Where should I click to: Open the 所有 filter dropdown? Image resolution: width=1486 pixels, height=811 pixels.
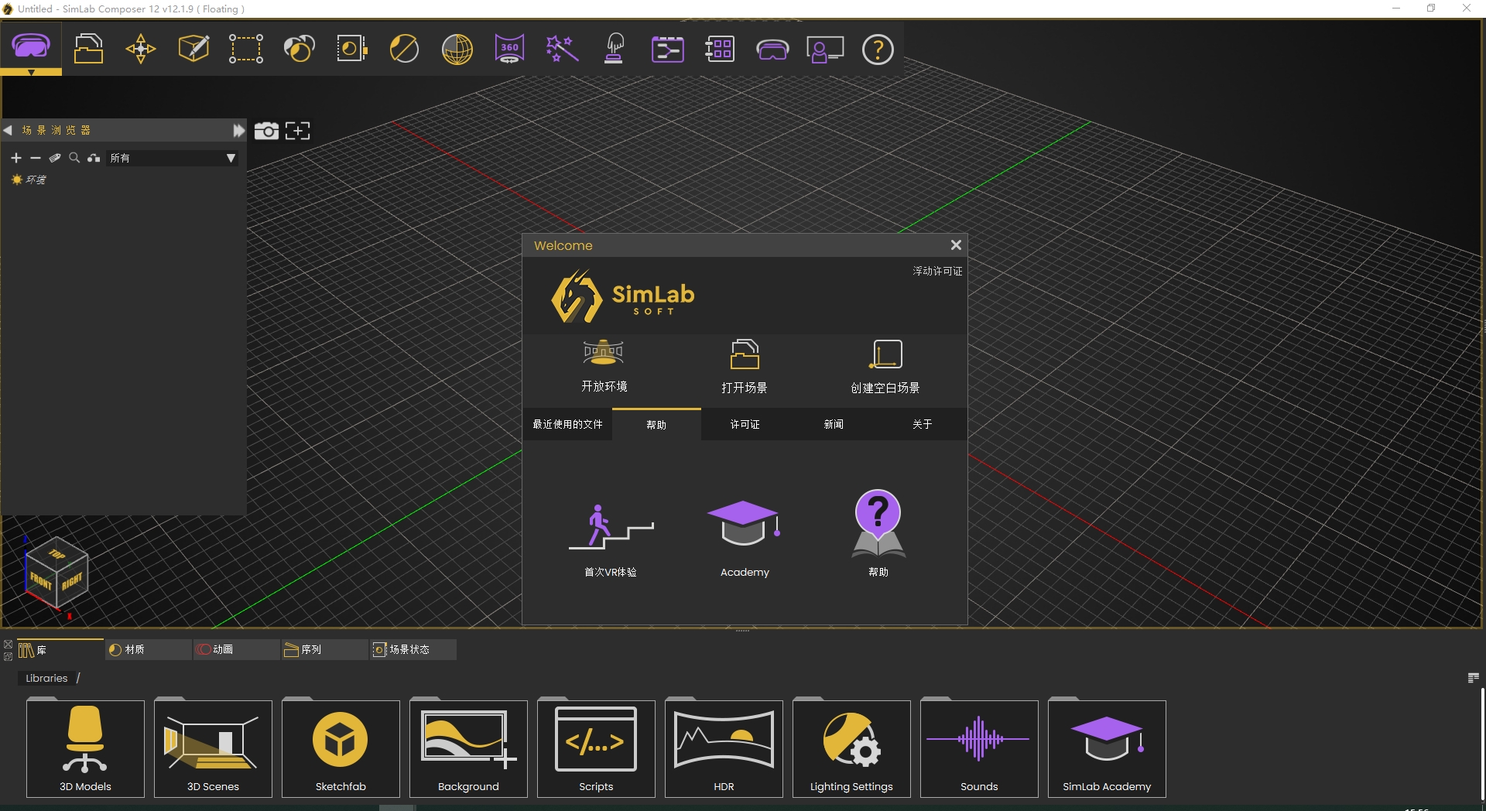(x=172, y=157)
